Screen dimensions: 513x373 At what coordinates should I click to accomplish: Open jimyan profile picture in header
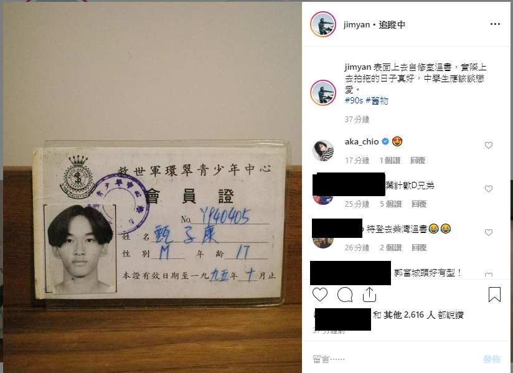pyautogui.click(x=323, y=24)
